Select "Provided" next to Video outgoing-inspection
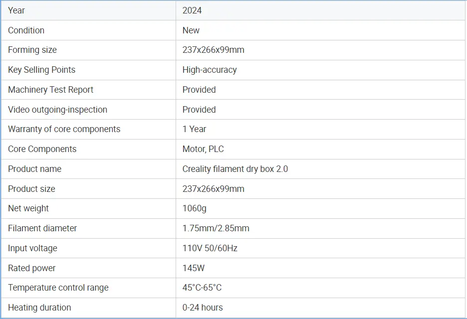467x319 pixels. click(x=199, y=110)
